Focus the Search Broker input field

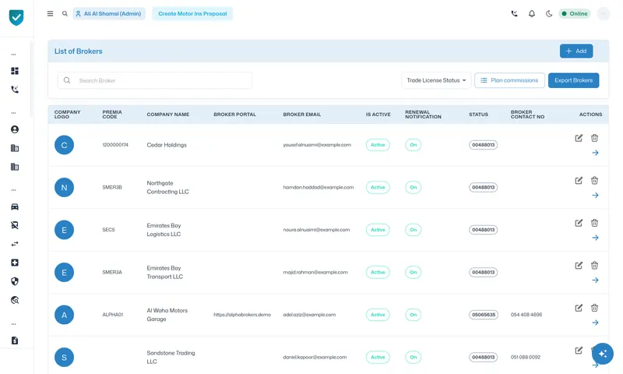coord(155,80)
